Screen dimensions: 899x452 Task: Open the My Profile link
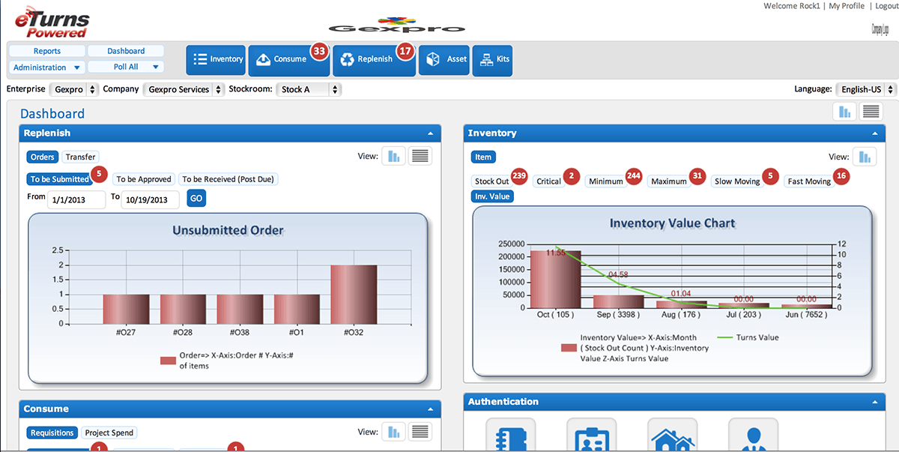[x=847, y=6]
